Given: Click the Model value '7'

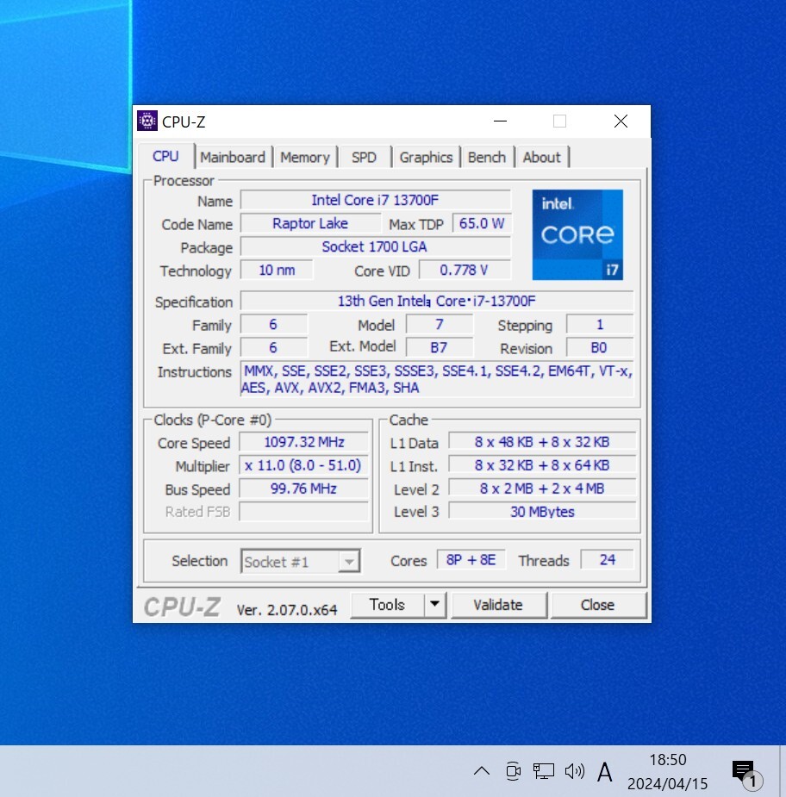Looking at the screenshot, I should (440, 324).
